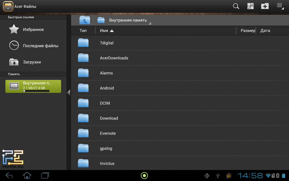
Task: Open the USB connection notification icon
Action: tap(218, 176)
